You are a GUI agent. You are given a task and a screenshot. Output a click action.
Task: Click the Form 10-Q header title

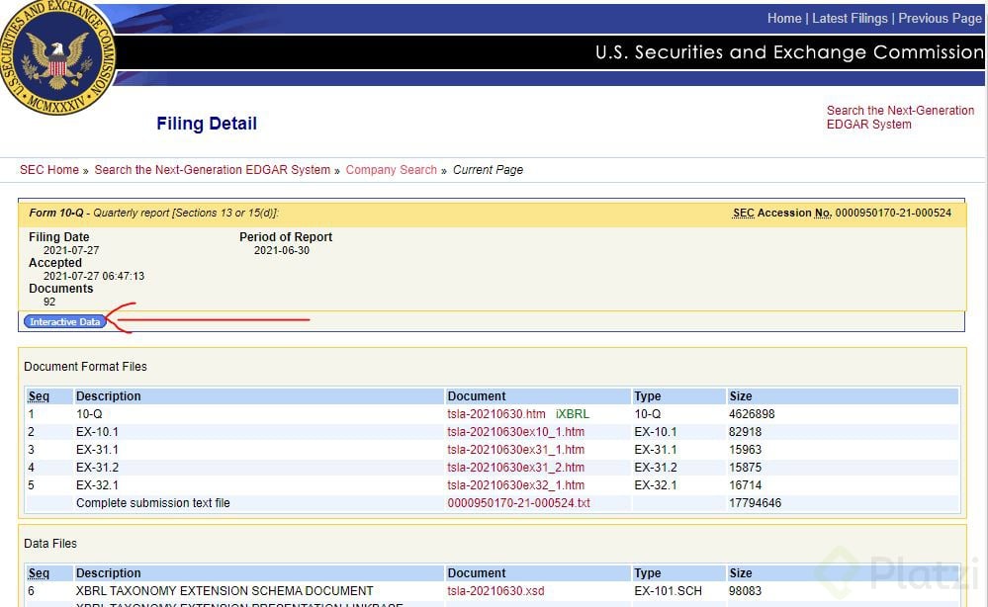click(59, 213)
